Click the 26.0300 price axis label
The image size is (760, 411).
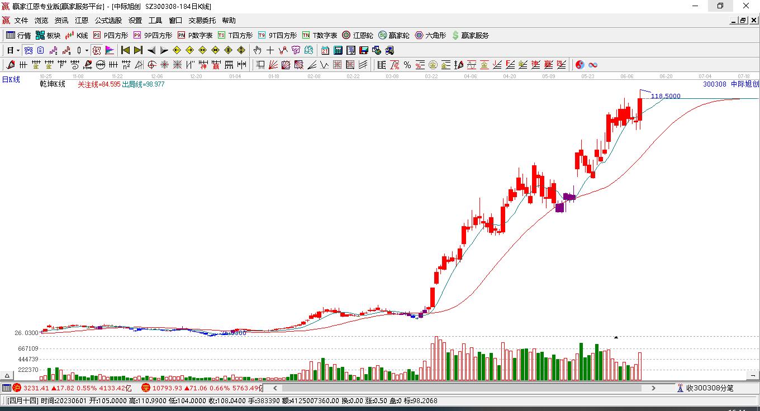tap(27, 333)
